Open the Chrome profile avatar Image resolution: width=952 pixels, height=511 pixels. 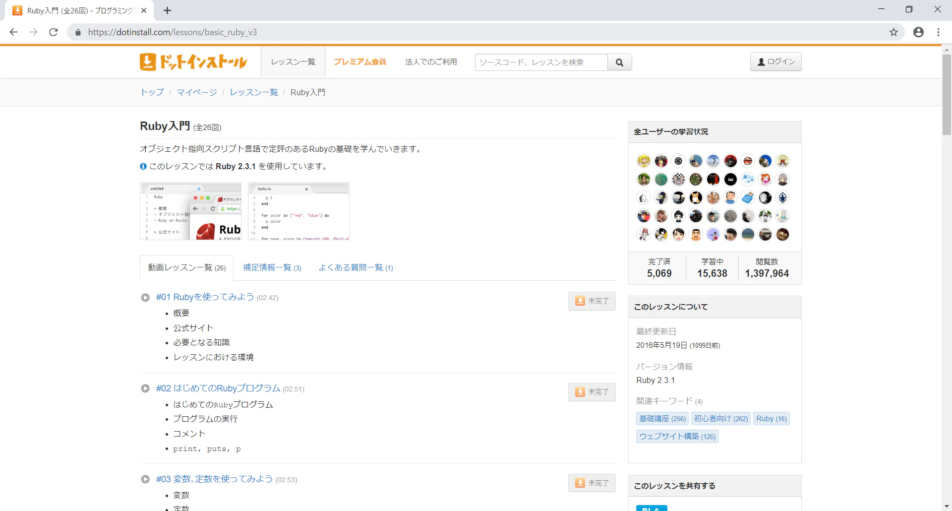918,32
